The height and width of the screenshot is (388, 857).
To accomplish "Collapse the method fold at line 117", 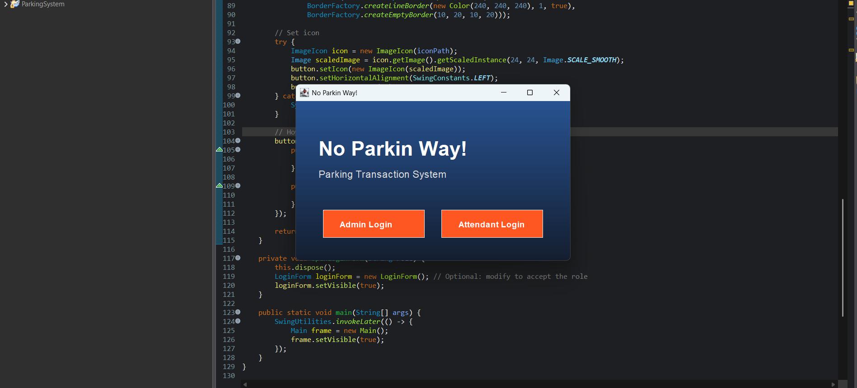I will 238,258.
